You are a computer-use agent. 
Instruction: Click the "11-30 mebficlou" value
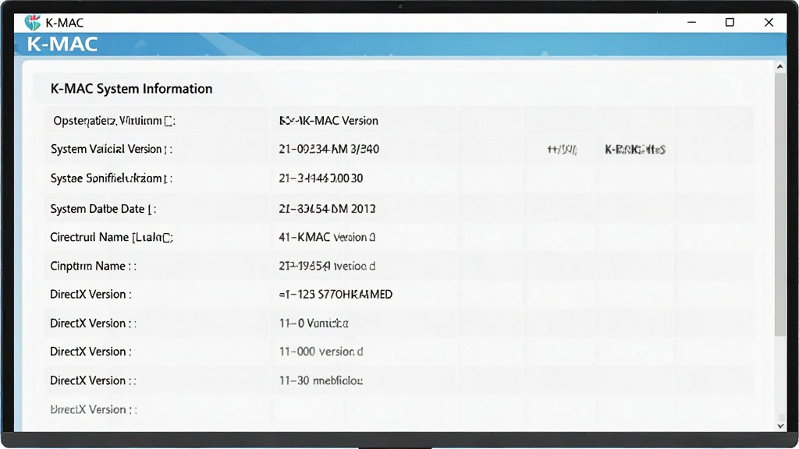coord(321,380)
